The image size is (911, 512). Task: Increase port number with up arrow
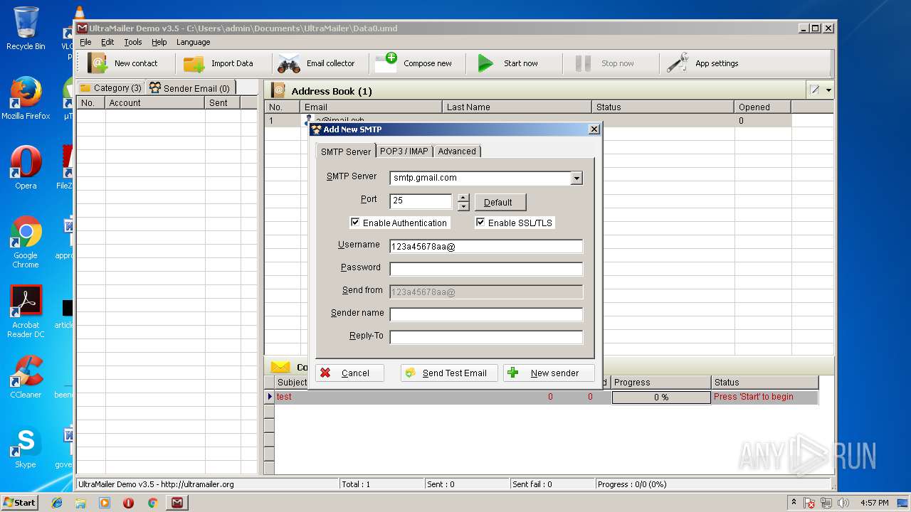tap(463, 197)
